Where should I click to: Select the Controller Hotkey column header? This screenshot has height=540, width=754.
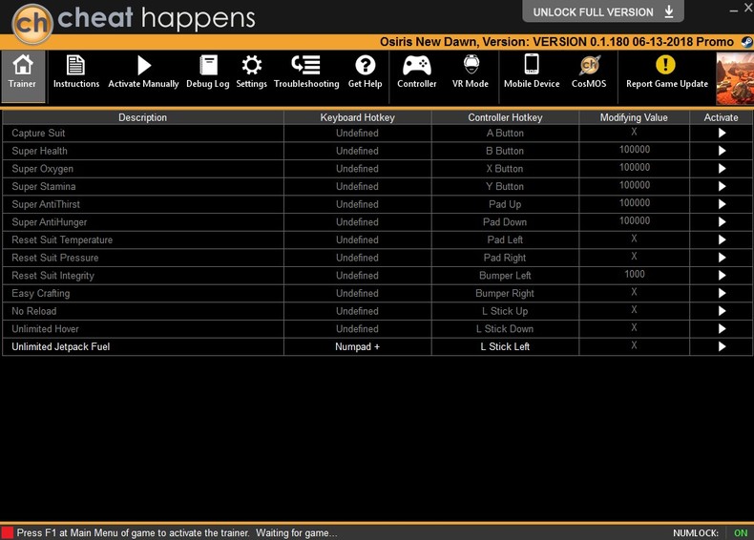[x=505, y=117]
